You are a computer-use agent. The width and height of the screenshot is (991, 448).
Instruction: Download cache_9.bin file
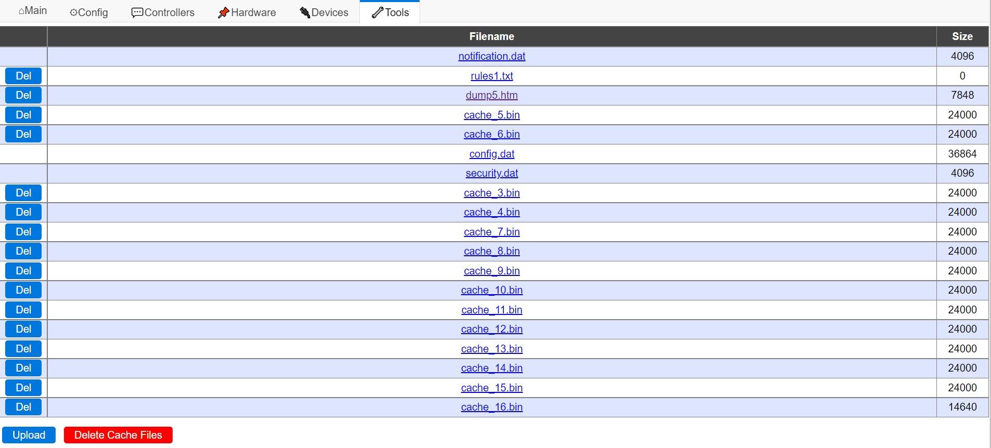point(492,271)
